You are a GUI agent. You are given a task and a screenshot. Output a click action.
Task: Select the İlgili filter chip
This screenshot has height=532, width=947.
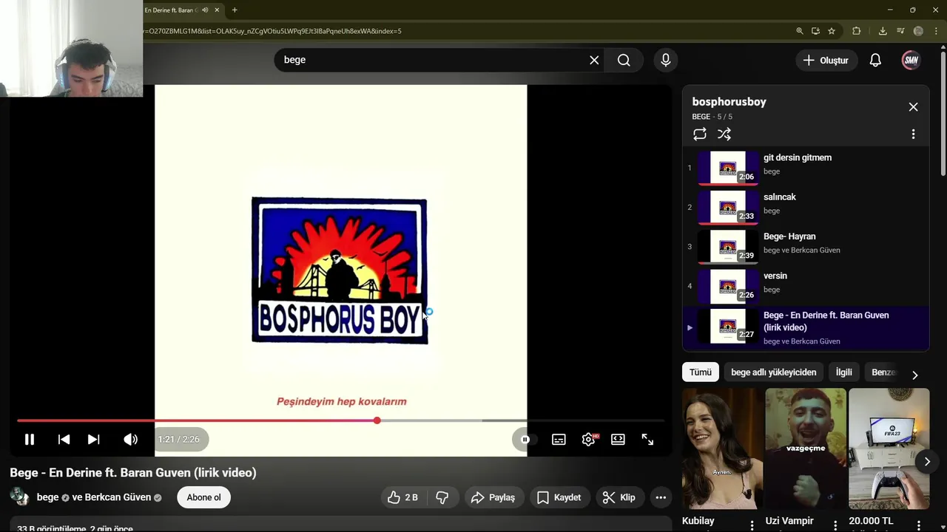pyautogui.click(x=844, y=372)
